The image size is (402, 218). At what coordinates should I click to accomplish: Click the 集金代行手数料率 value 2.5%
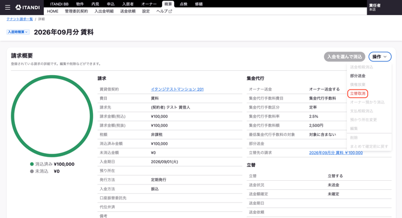point(314,117)
